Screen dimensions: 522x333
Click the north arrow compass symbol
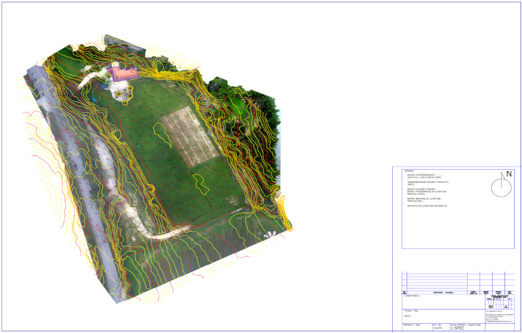(x=501, y=185)
